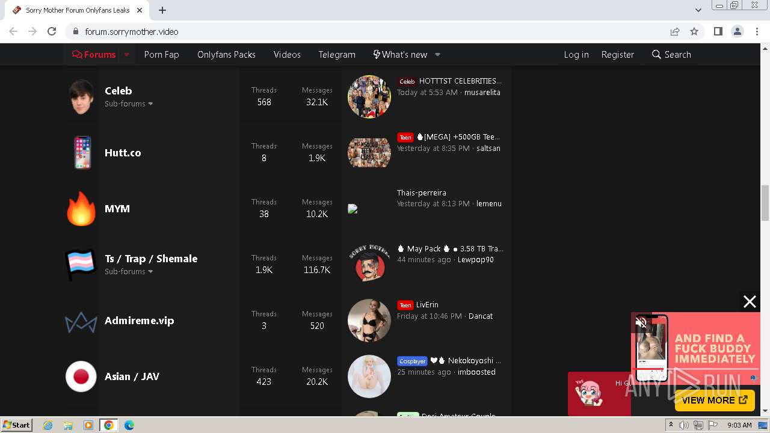Click the Log in link

(x=576, y=54)
